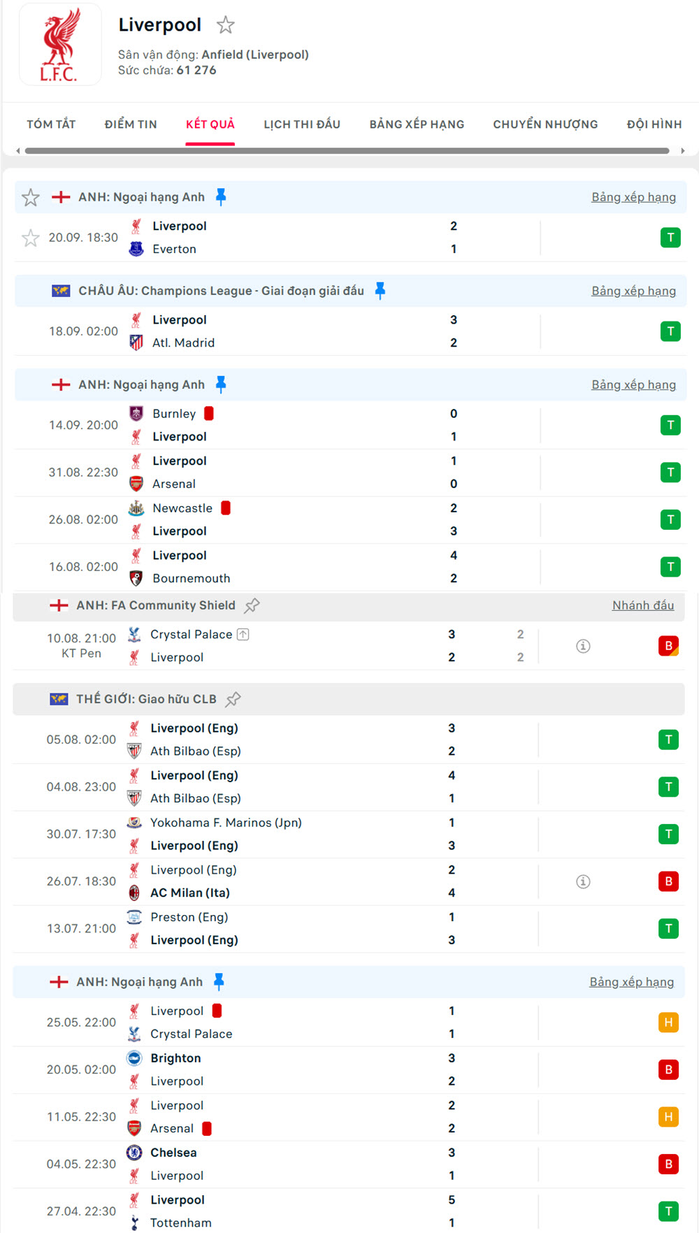Image resolution: width=699 pixels, height=1233 pixels.
Task: Click the red card icon next to Burnley
Action: 210,414
